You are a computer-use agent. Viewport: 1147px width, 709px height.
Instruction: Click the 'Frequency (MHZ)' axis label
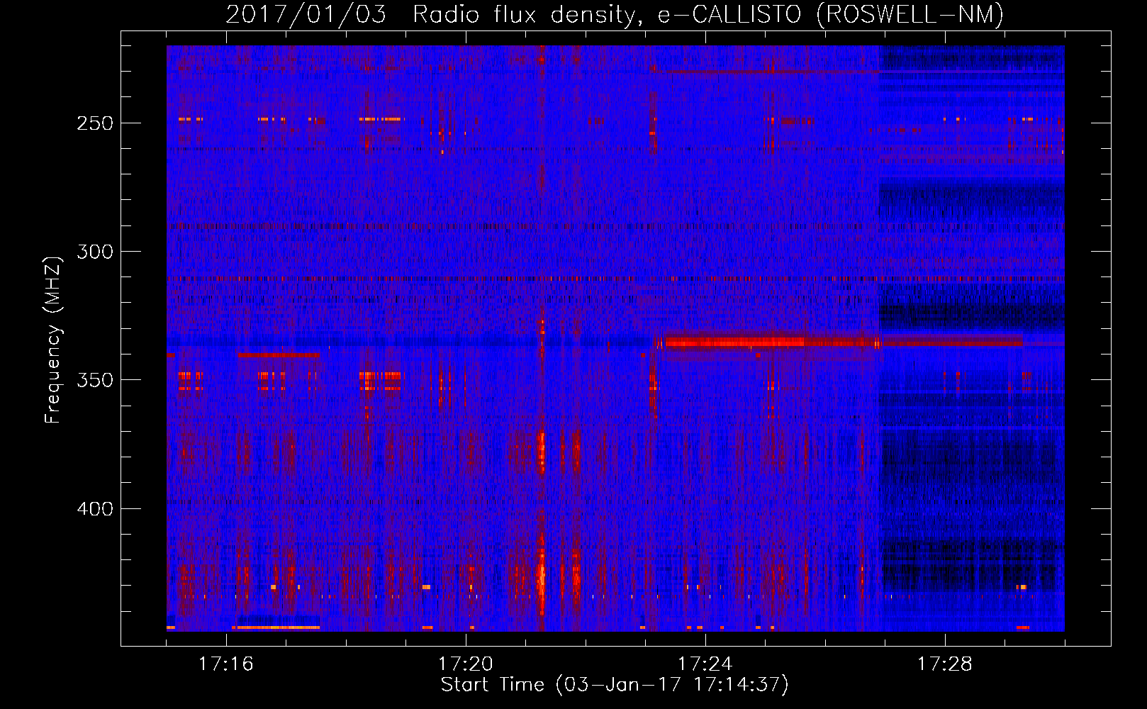tap(53, 340)
